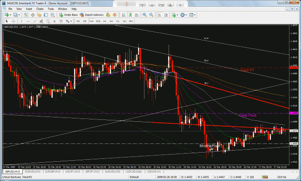
Task: Switch timeframe to M30
Action: pyautogui.click(x=98, y=21)
